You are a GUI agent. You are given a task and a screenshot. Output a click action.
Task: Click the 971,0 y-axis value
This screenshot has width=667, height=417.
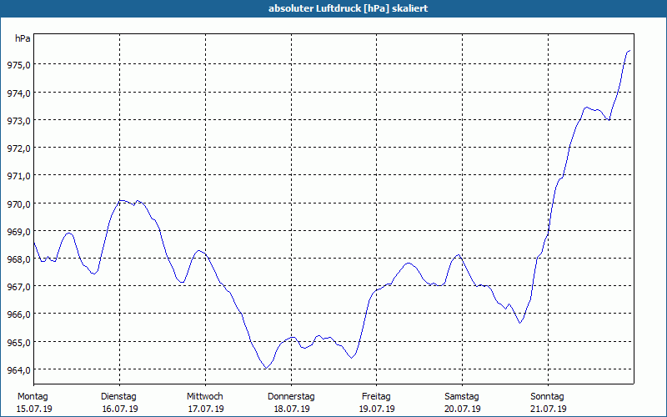pos(18,176)
